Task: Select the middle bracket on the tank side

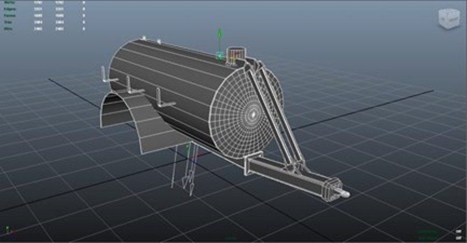Action: click(128, 85)
